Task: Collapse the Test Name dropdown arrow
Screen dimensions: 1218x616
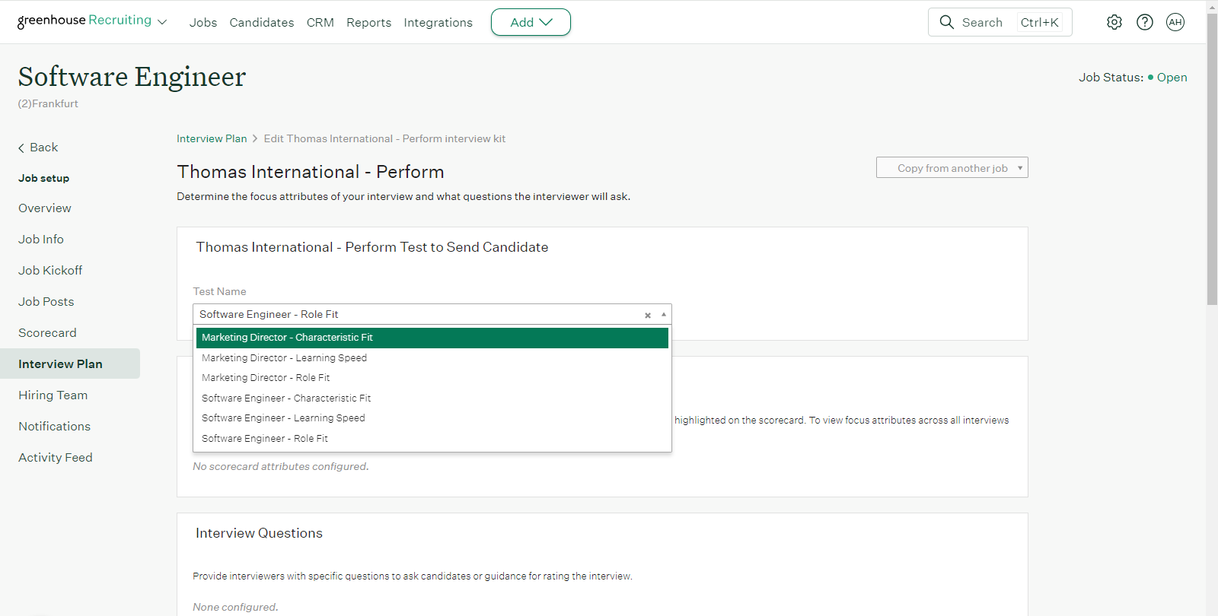Action: (664, 314)
